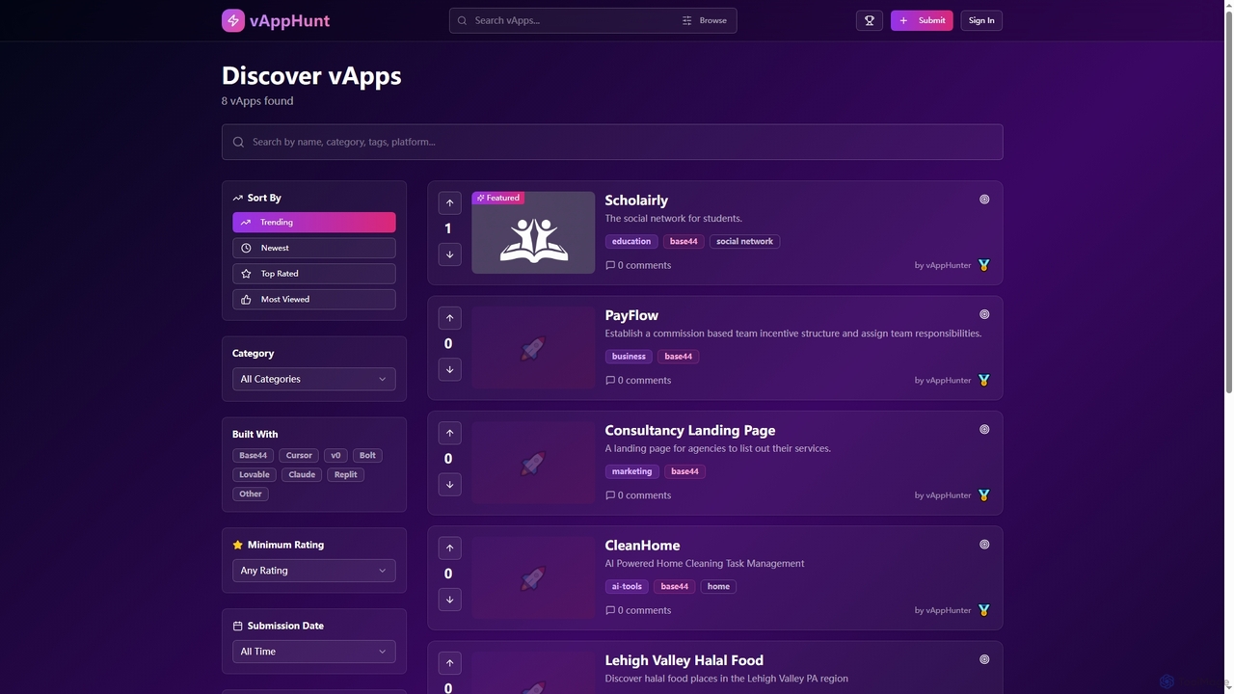
Task: Click the circular icon on Scholairly card
Action: (x=984, y=200)
